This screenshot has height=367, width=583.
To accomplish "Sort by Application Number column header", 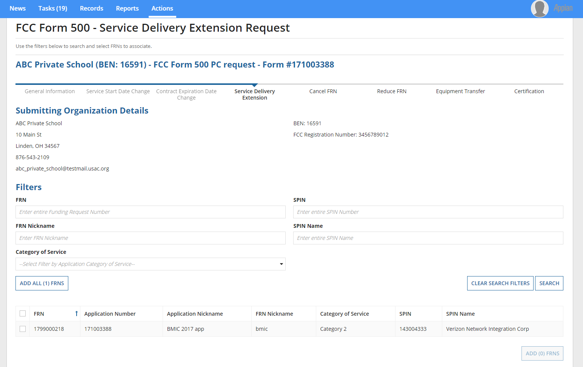I will (x=110, y=314).
